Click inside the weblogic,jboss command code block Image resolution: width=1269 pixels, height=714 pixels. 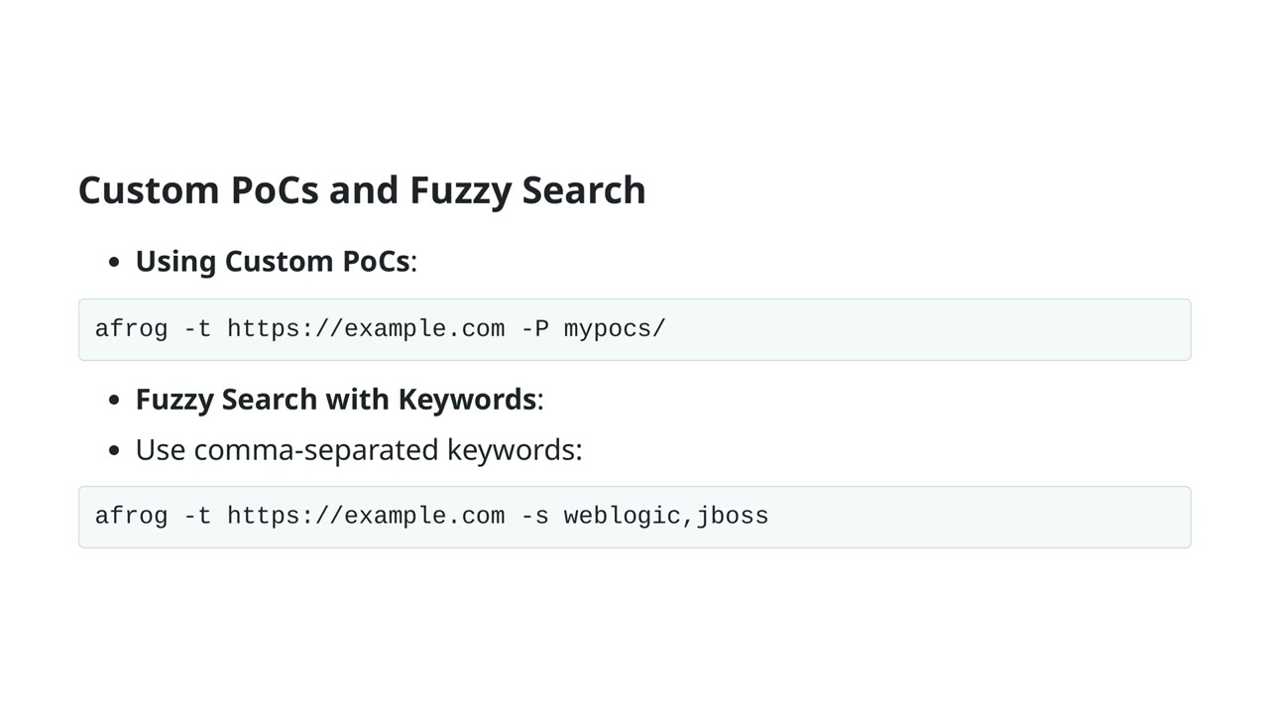(634, 517)
